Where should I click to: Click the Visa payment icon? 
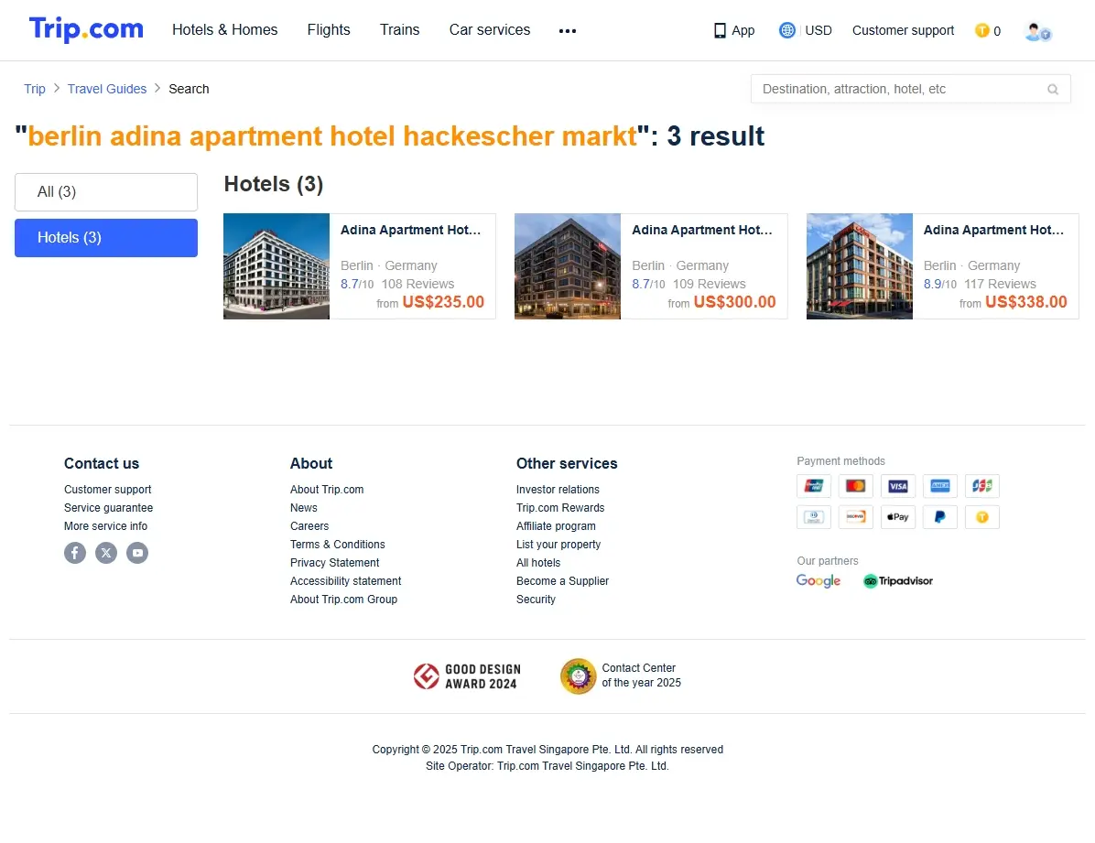(x=898, y=486)
